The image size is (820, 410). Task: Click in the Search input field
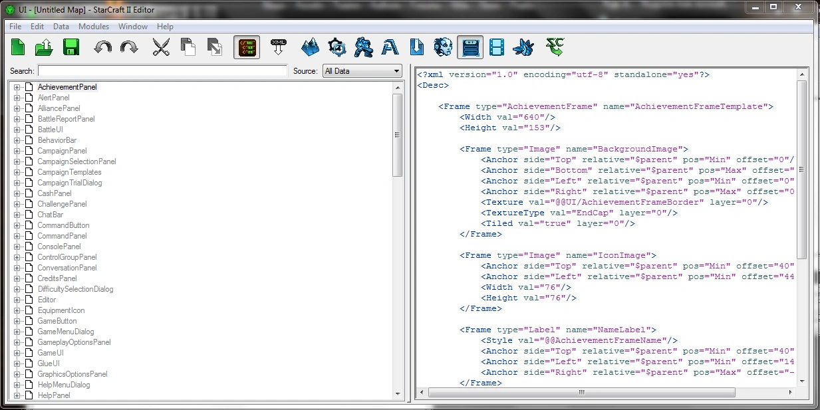pos(163,71)
